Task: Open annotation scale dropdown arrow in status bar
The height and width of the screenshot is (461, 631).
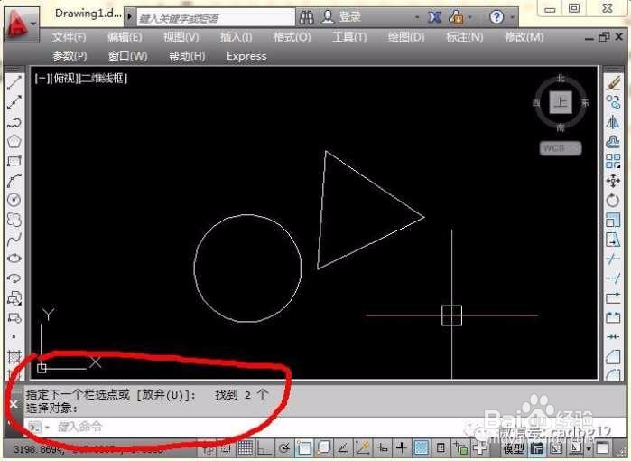Action: click(589, 449)
